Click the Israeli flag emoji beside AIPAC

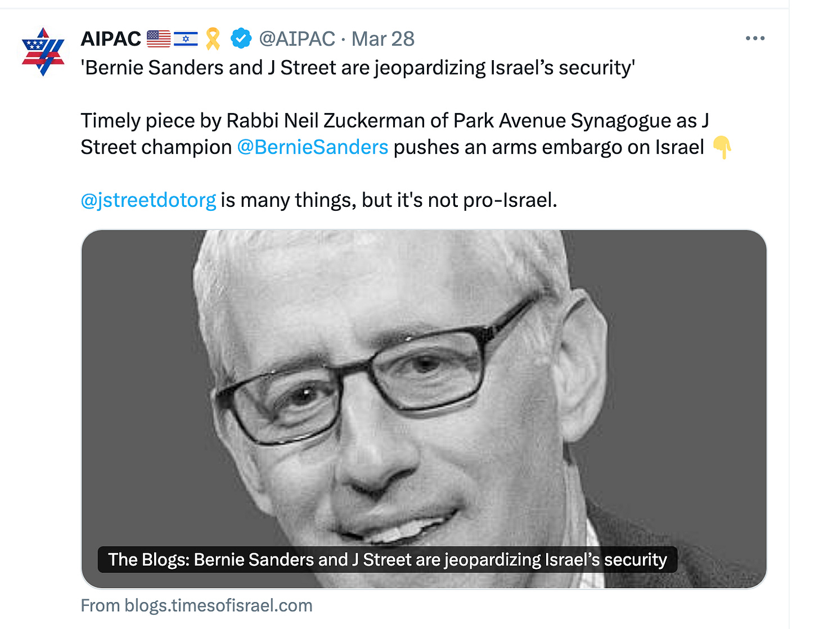(x=186, y=39)
